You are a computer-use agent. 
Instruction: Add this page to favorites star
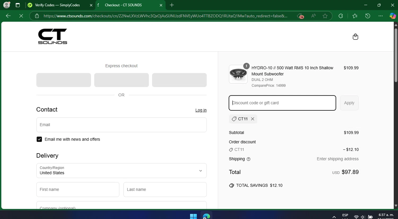tap(325, 16)
